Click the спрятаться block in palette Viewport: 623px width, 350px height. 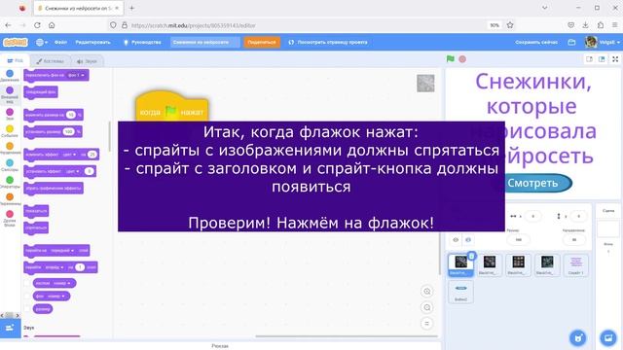click(x=36, y=228)
